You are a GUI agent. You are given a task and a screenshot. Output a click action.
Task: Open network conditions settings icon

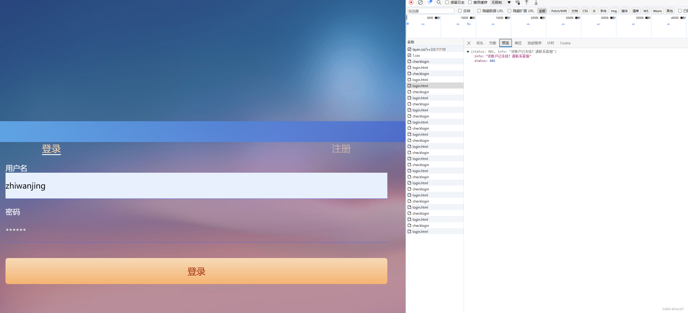(x=518, y=3)
